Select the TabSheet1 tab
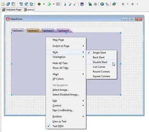The image size is (149, 132). point(18,31)
